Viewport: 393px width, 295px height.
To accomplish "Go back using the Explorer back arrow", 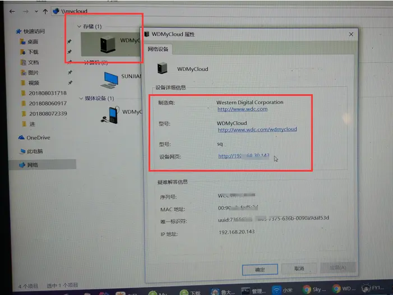I will pos(12,12).
